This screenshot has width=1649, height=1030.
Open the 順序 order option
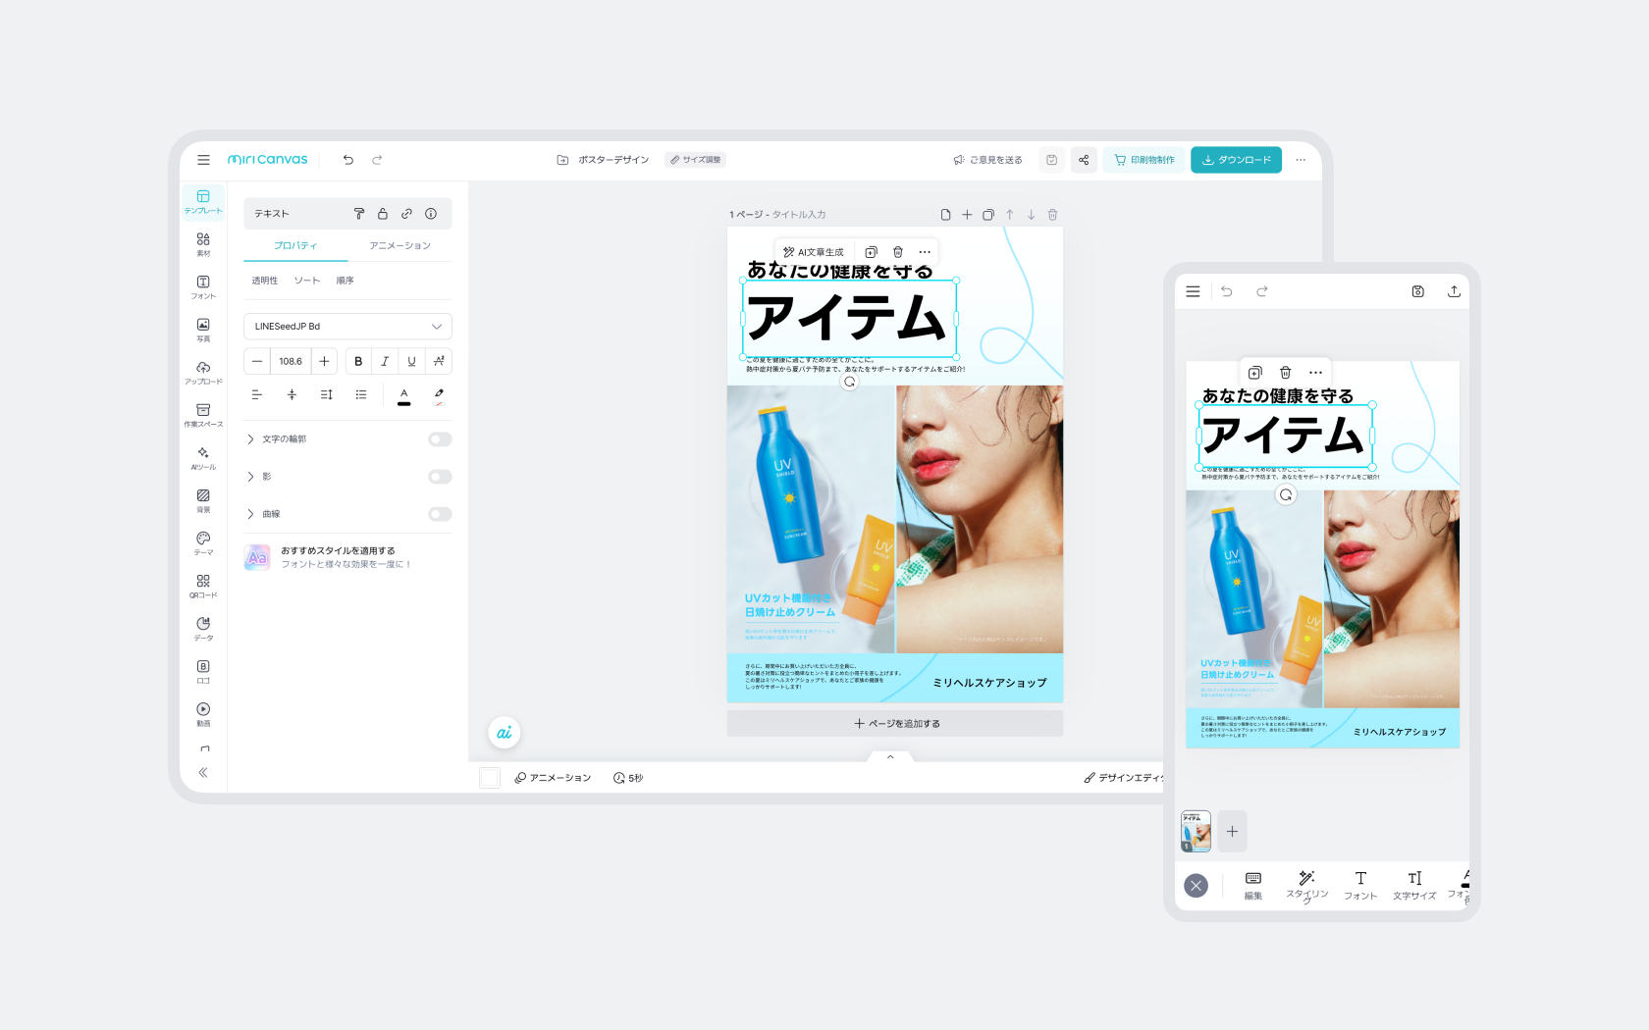345,281
